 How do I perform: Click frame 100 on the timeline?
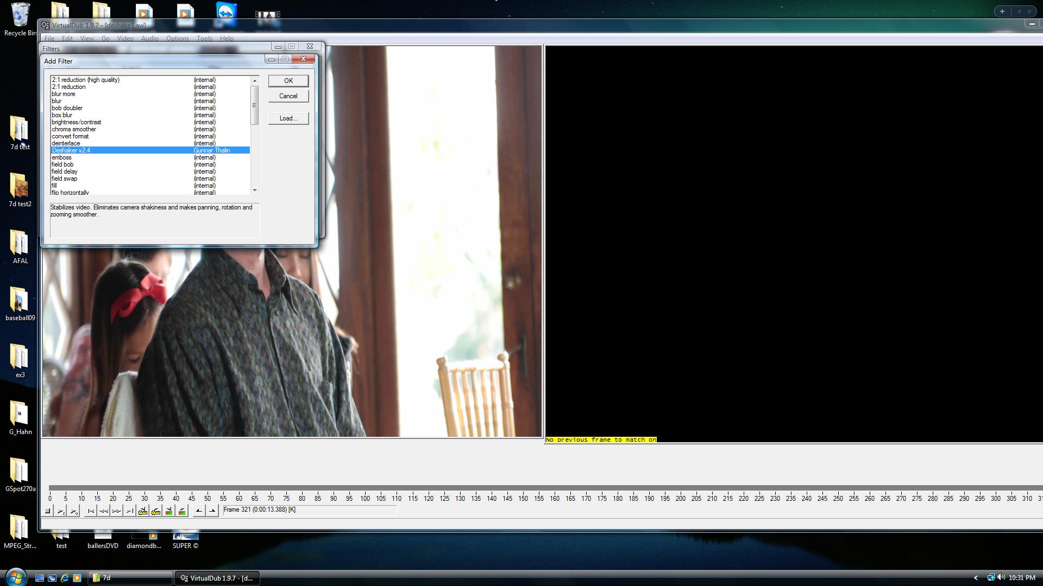coord(365,489)
